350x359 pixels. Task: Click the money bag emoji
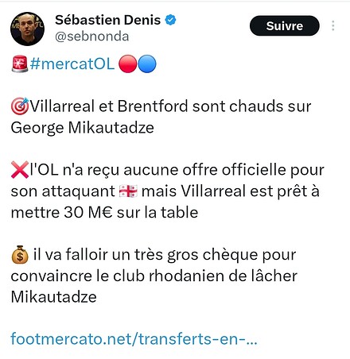pos(20,255)
